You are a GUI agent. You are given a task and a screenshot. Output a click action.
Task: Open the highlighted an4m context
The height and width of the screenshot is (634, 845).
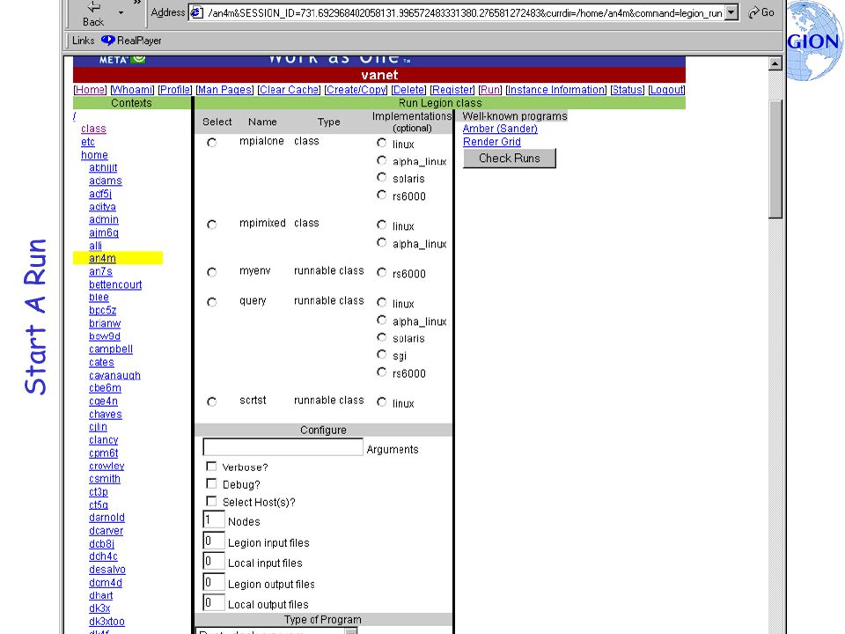pyautogui.click(x=102, y=258)
